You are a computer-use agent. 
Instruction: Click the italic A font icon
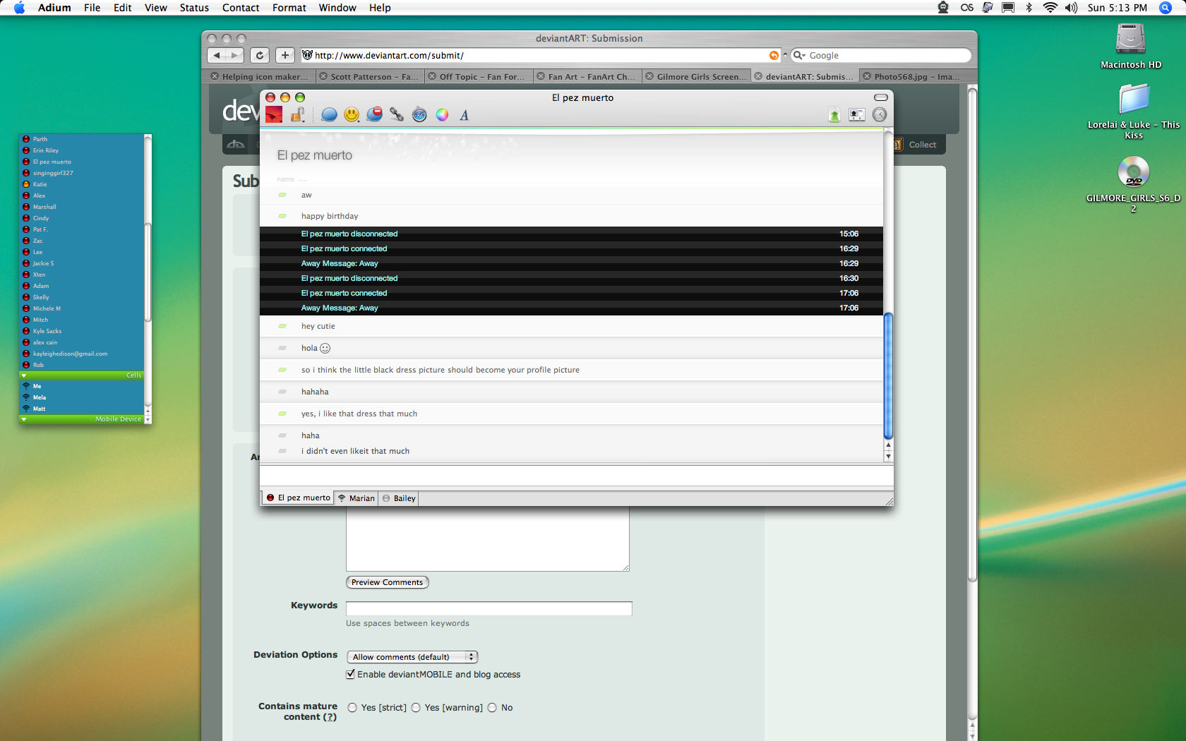[465, 115]
